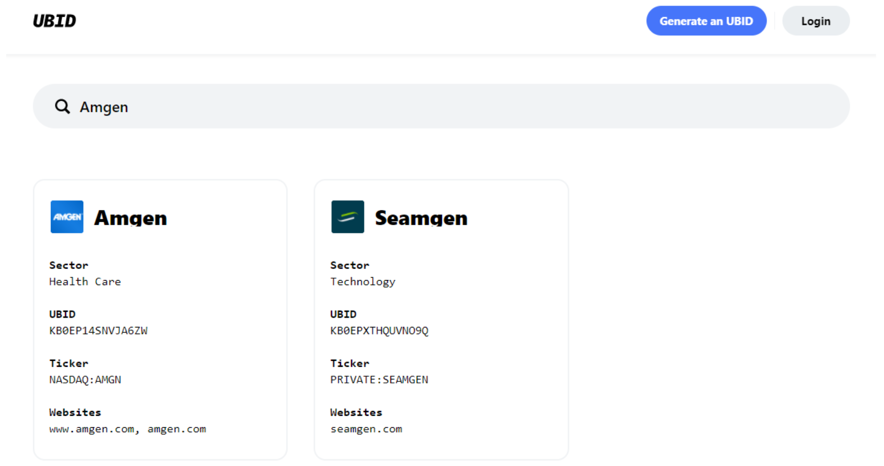Select Seamgen UBID code KB0EPXTHQUVNO9Q
884x466 pixels.
click(379, 330)
